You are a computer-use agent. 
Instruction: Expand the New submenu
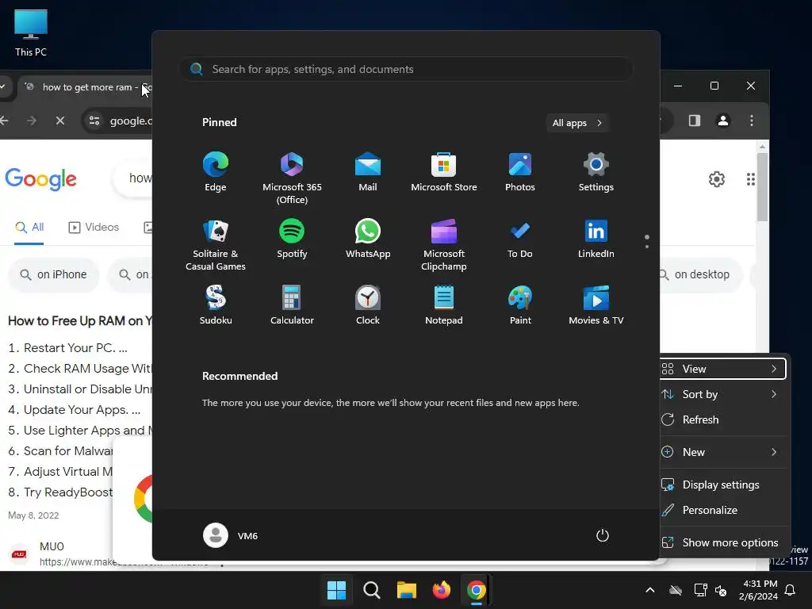(x=723, y=452)
